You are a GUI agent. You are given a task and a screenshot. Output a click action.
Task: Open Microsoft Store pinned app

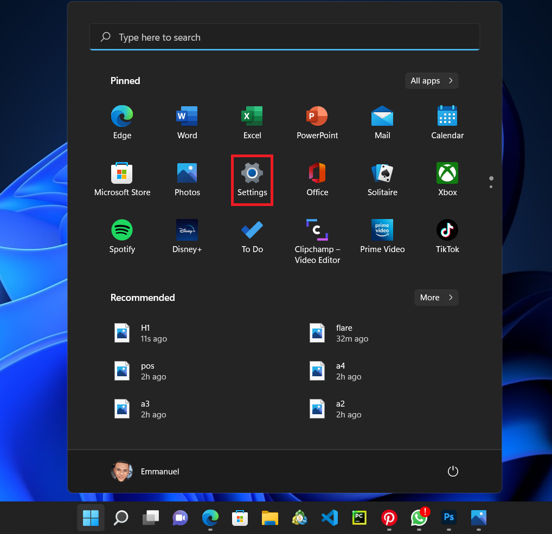click(122, 179)
